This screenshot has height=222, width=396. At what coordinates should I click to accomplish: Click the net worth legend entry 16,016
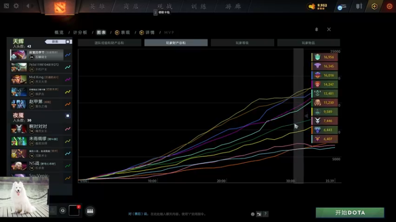point(325,75)
